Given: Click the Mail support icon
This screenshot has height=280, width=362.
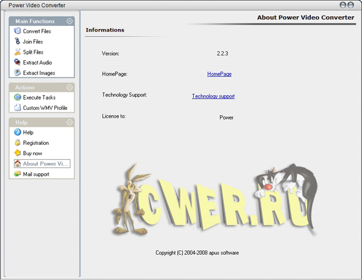Looking at the screenshot, I should coord(17,174).
